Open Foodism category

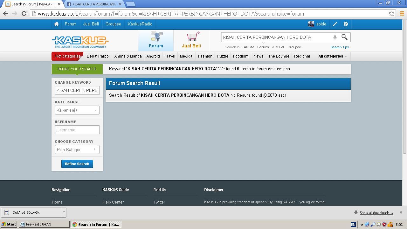pos(241,56)
